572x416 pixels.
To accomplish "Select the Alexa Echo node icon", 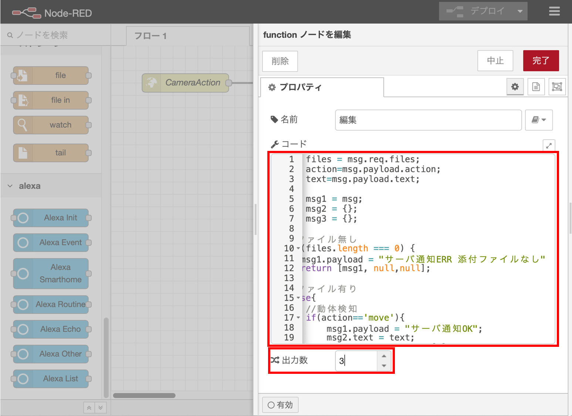I will tap(23, 329).
